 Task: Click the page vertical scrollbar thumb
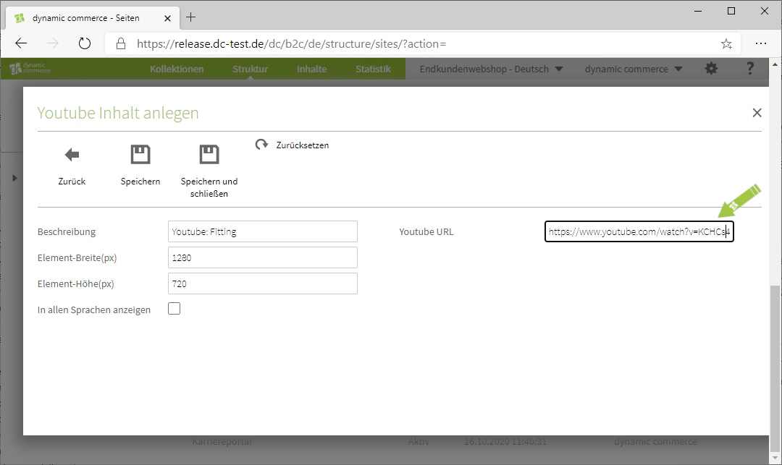click(775, 367)
